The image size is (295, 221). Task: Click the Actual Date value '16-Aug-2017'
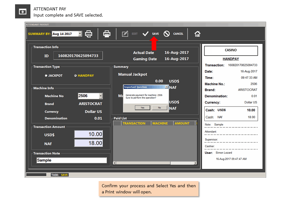(177, 52)
